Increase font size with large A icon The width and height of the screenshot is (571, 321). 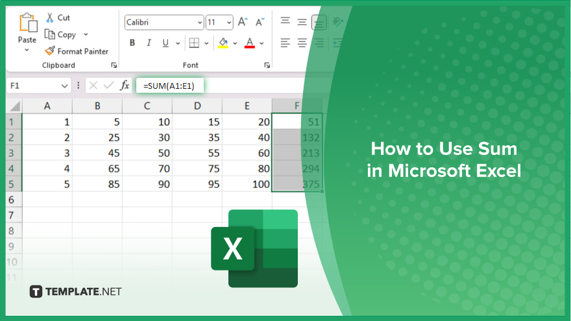point(243,22)
